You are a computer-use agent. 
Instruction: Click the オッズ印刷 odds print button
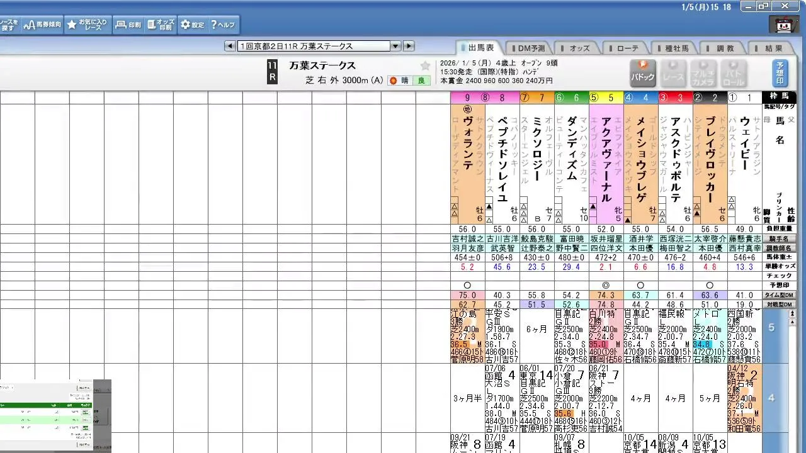click(x=161, y=25)
